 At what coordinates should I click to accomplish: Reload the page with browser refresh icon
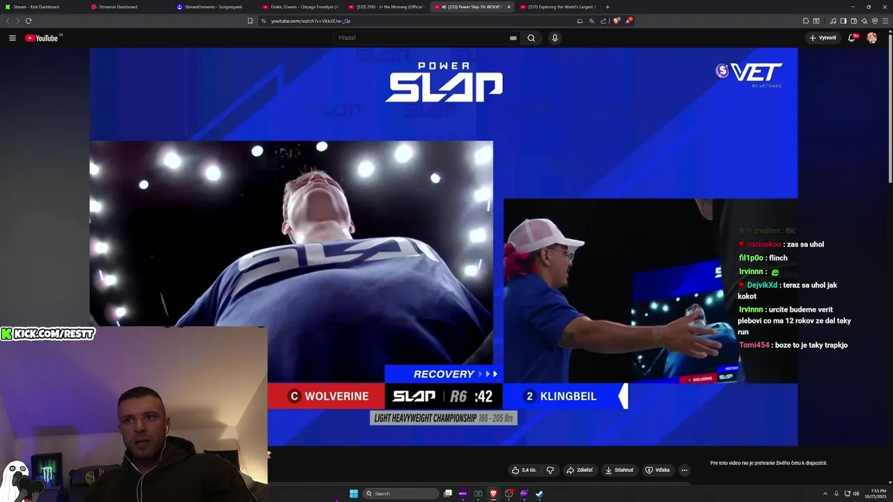(29, 21)
